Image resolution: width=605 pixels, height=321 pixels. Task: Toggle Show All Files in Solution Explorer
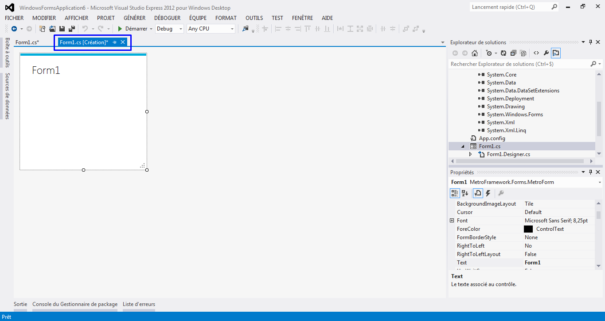coord(523,53)
